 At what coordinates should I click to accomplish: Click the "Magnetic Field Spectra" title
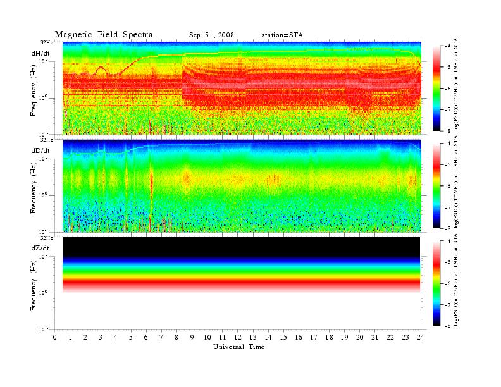coord(104,35)
